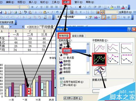Click the chart type list scroll-down arrow

pyautogui.click(x=88, y=72)
